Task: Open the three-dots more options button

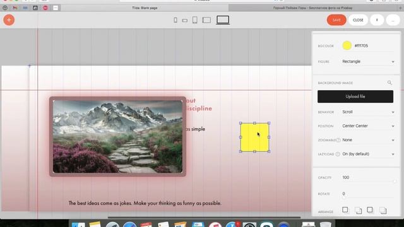Action: (x=393, y=20)
